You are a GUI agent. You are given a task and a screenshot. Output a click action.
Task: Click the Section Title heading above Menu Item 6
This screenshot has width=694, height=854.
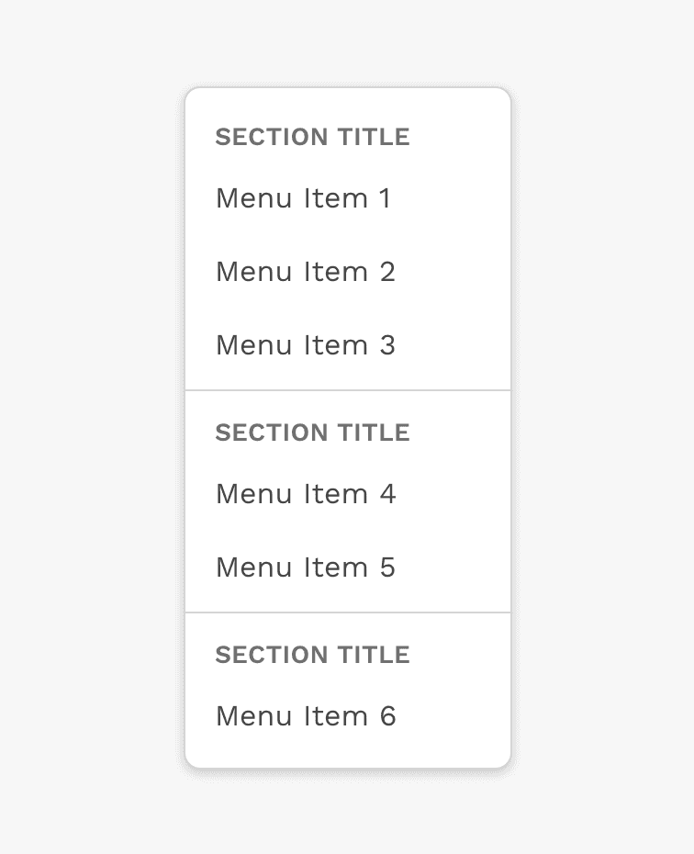(x=312, y=655)
